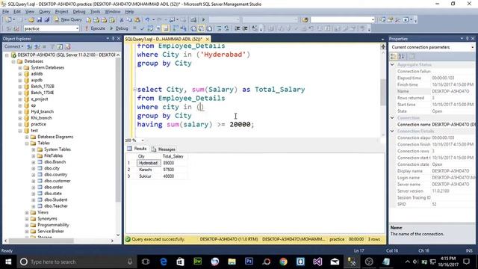Click the Refresh icon in Object Explorer toolbar
Screen dimensions: 478x269
(60, 46)
